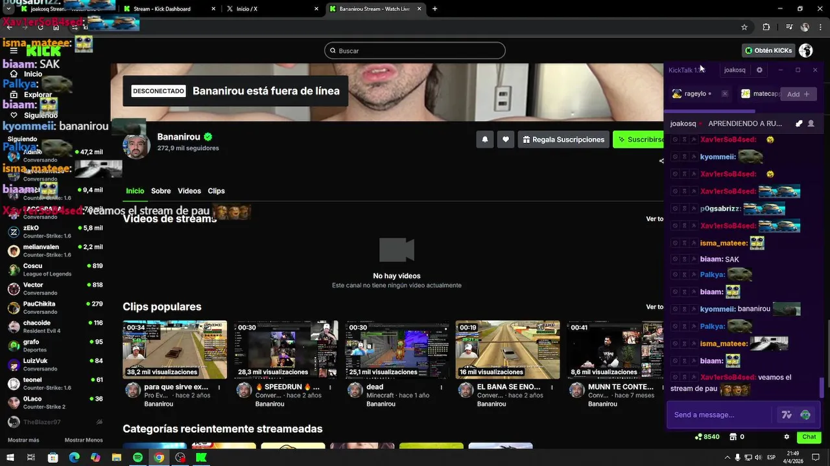The height and width of the screenshot is (466, 830).
Task: Open Chrome from the Windows taskbar
Action: tap(159, 458)
